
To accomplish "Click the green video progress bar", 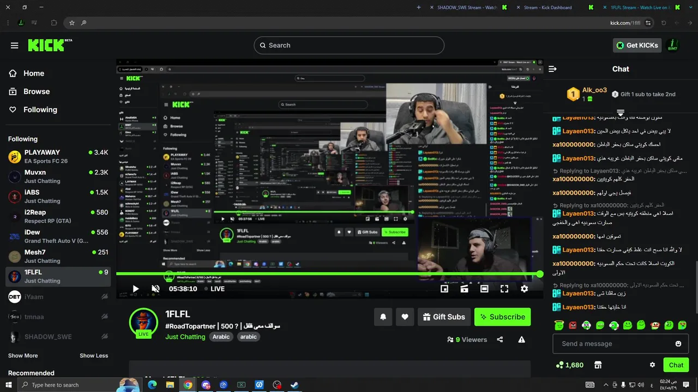I will 329,274.
